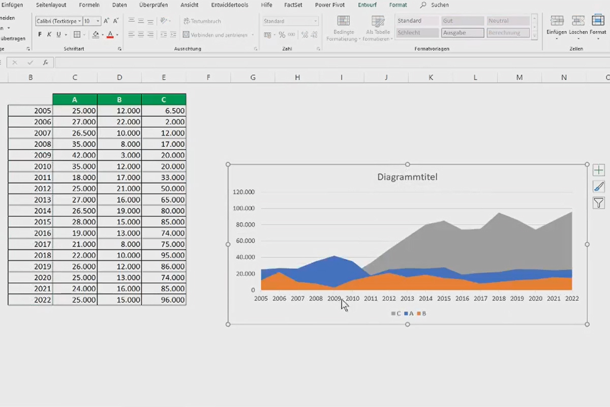This screenshot has width=610, height=407.
Task: Click the font color red A swatch
Action: coord(110,35)
